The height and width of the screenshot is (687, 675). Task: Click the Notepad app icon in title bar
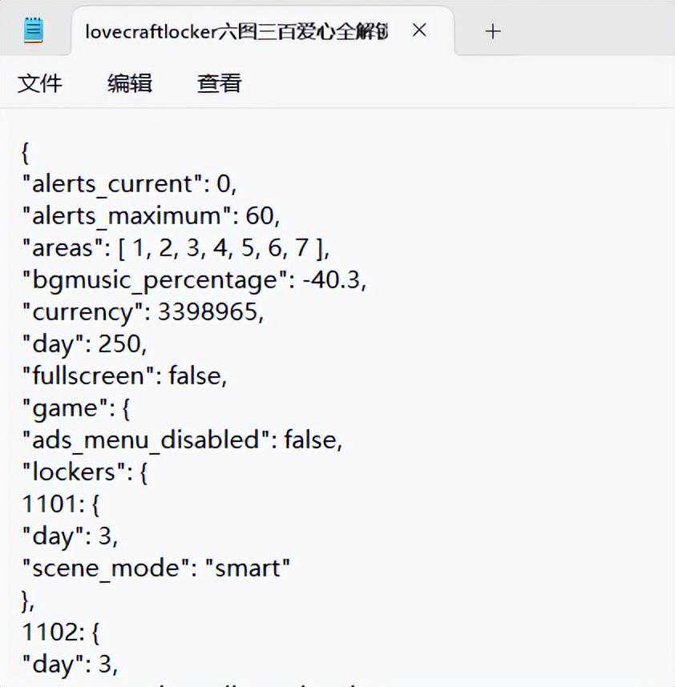coord(33,31)
